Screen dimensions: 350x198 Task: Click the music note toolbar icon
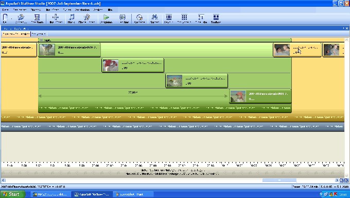[x=72, y=17]
